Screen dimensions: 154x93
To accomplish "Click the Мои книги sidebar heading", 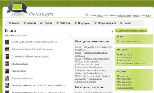I will coord(122,50).
